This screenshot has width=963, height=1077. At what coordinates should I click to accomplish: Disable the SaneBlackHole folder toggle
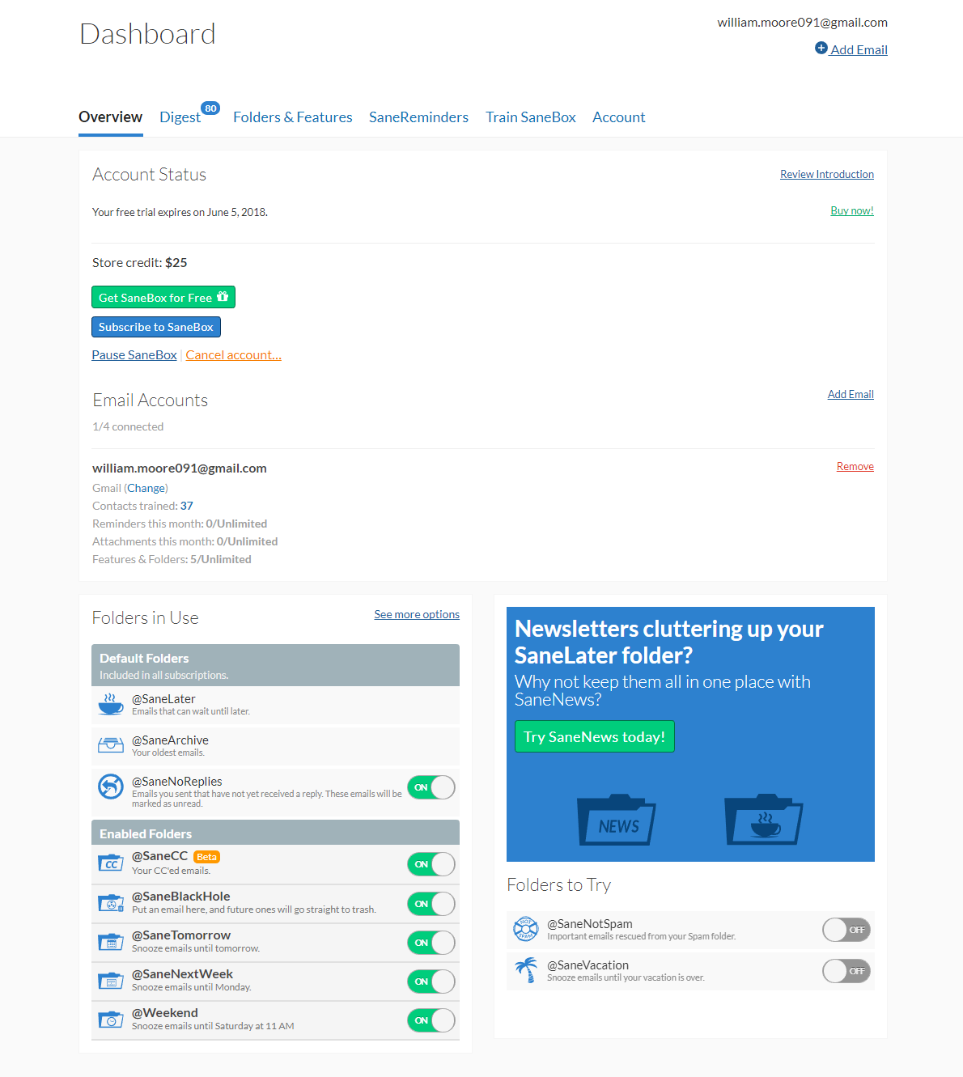coord(431,904)
